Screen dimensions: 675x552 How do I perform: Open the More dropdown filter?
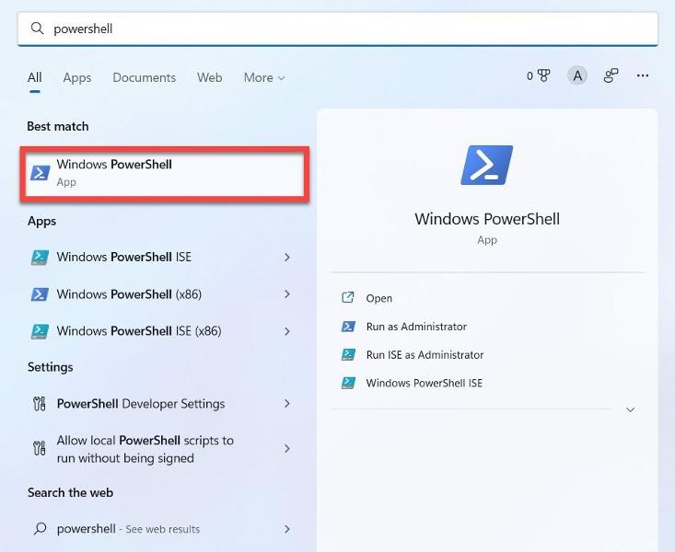264,77
